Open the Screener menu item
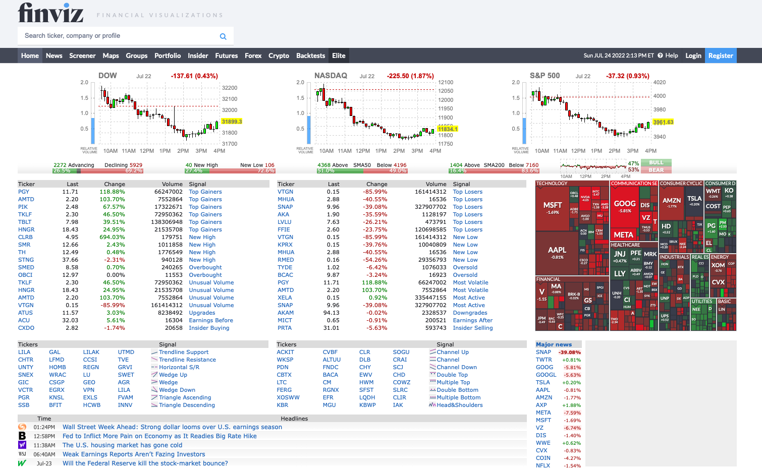 pyautogui.click(x=82, y=55)
